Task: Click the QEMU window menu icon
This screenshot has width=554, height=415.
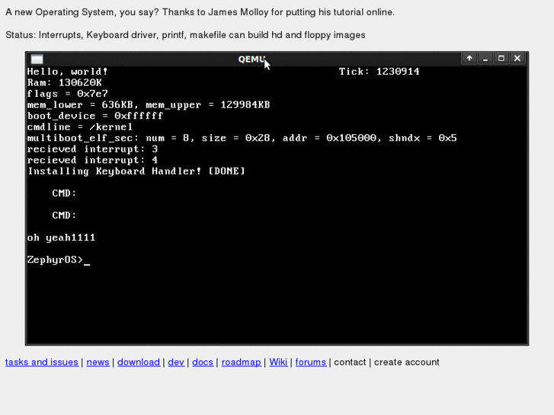Action: tap(37, 59)
